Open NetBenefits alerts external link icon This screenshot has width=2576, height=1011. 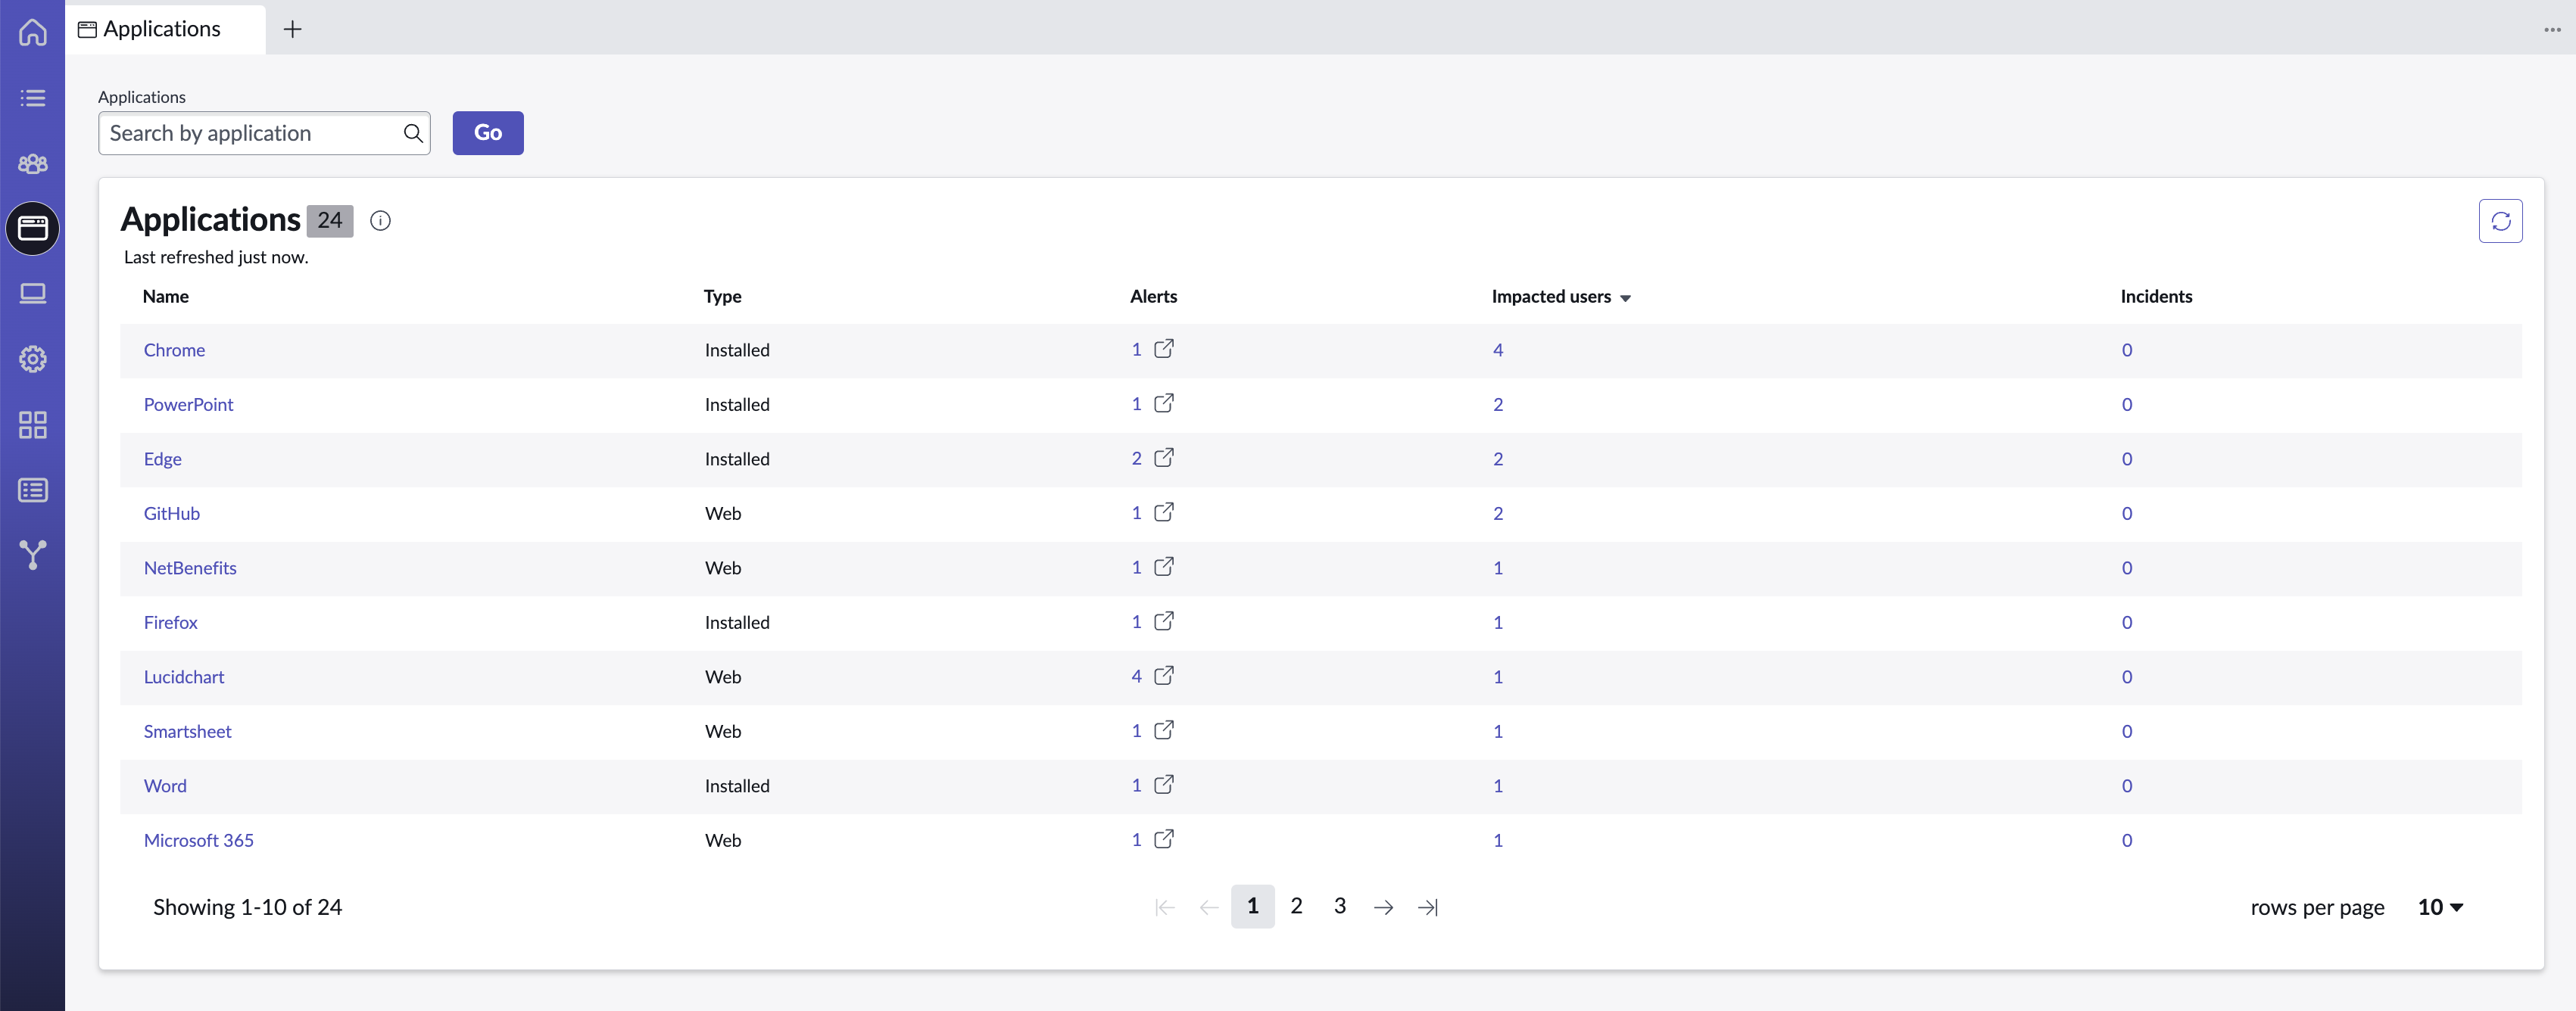[x=1164, y=567]
